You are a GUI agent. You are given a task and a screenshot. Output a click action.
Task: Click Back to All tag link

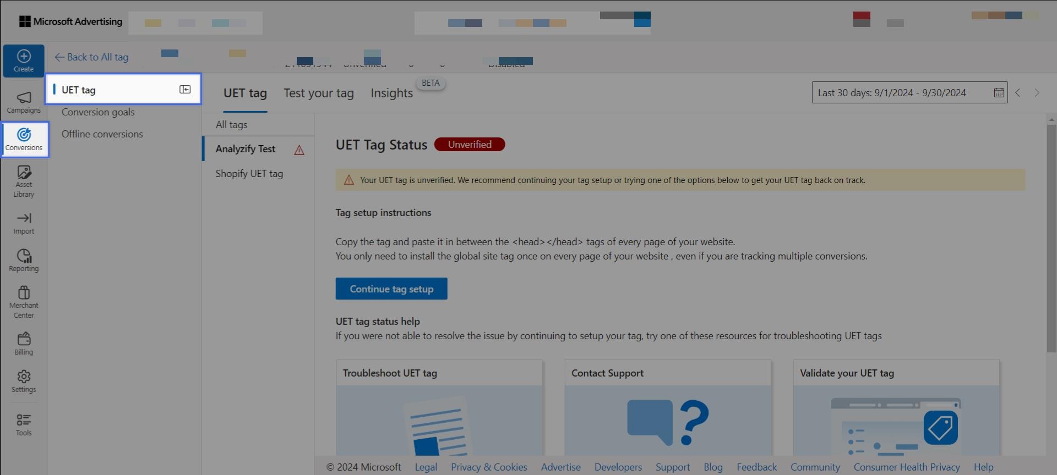coord(91,57)
